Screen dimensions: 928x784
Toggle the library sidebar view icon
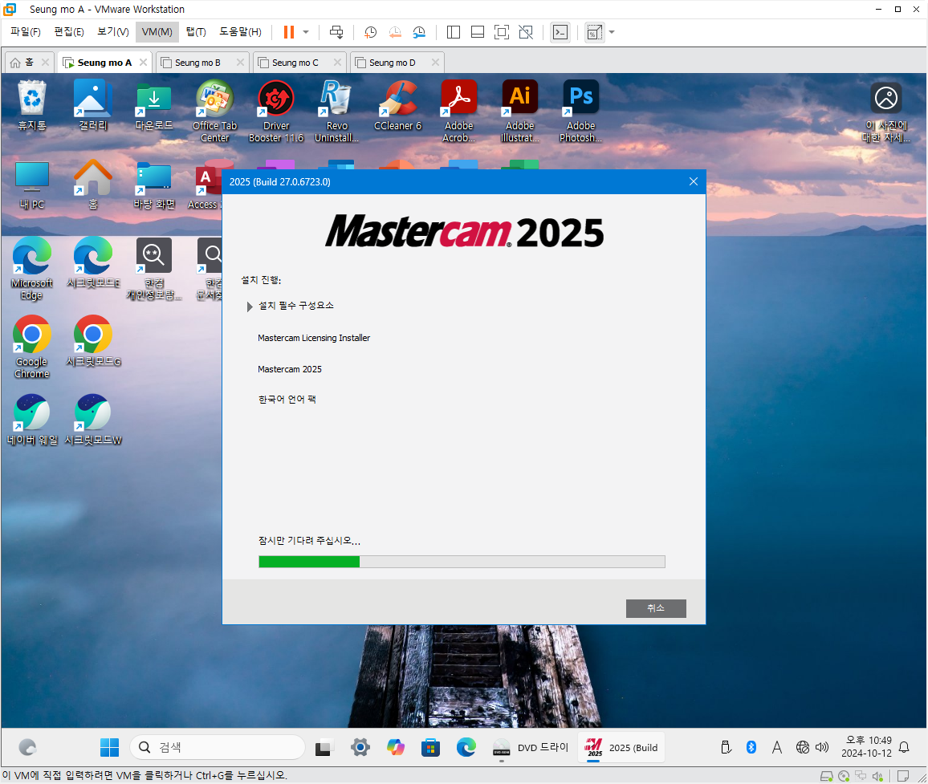(454, 32)
